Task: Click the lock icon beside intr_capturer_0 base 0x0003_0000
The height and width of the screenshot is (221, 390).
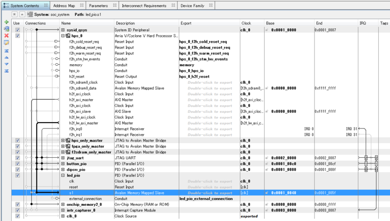Action: (267, 210)
